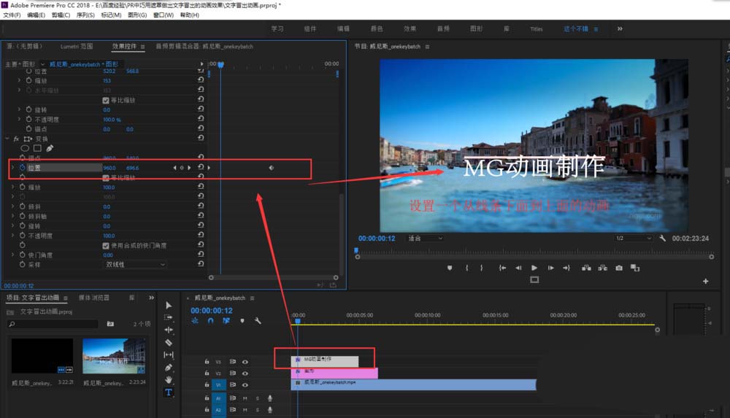
Task: Click Mark Out button in program monitor
Action: (x=481, y=268)
